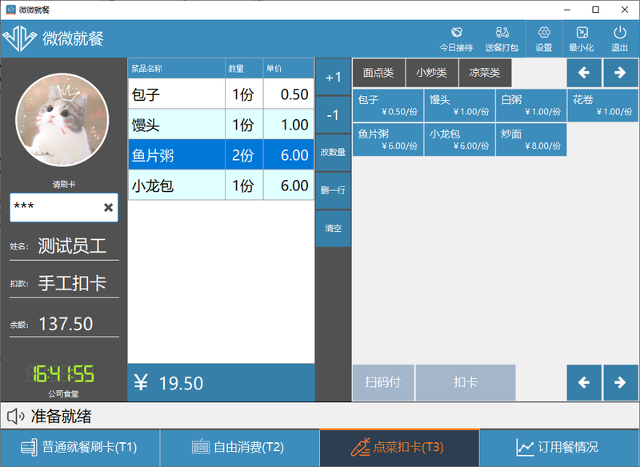Click the 最小化 minimize icon

coord(582,39)
